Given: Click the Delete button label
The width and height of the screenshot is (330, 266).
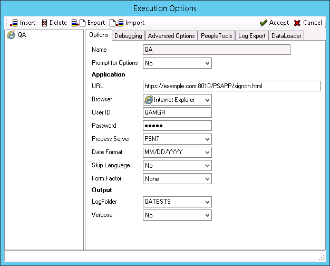Looking at the screenshot, I should click(58, 23).
